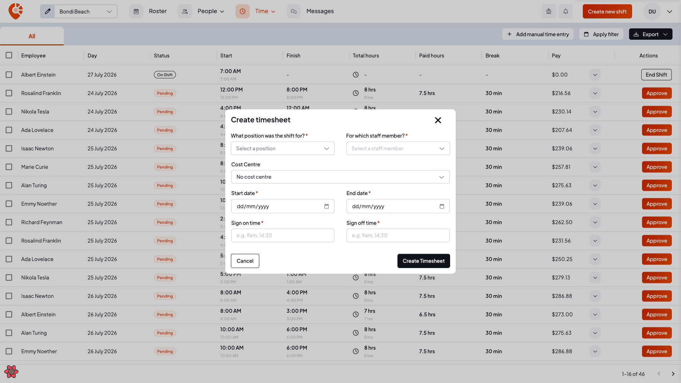
Task: Click the pencil edit icon beside Bondi Beach
Action: (48, 11)
